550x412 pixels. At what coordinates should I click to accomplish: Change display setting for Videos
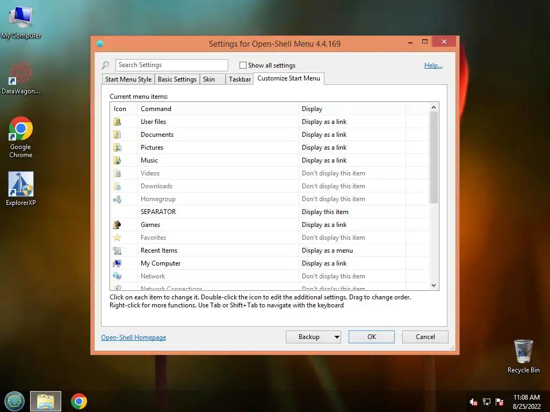click(x=333, y=173)
